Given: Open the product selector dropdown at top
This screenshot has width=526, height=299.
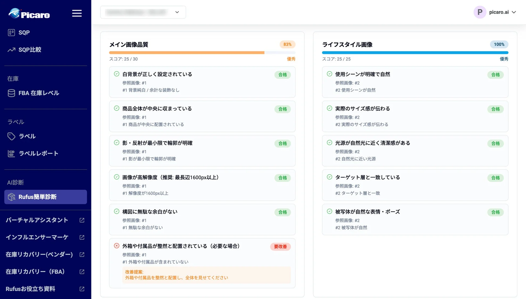Looking at the screenshot, I should (x=143, y=12).
